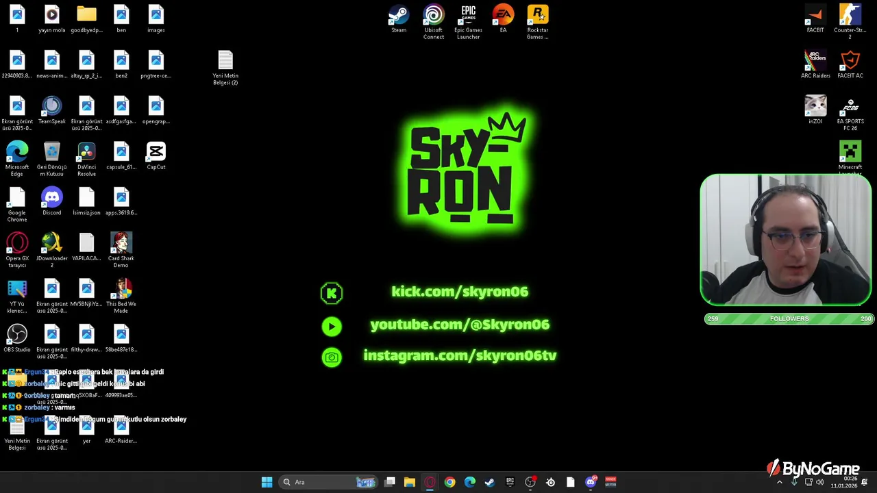Select the inZOI cat icon
Screen dimensions: 877x493
click(x=815, y=110)
